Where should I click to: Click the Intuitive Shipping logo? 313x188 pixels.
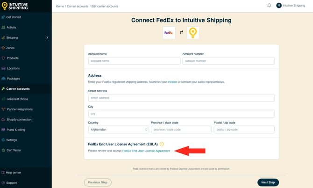tap(15, 6)
